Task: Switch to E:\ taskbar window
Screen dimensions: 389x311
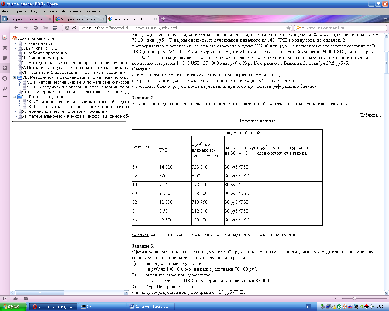Action: tap(102, 307)
